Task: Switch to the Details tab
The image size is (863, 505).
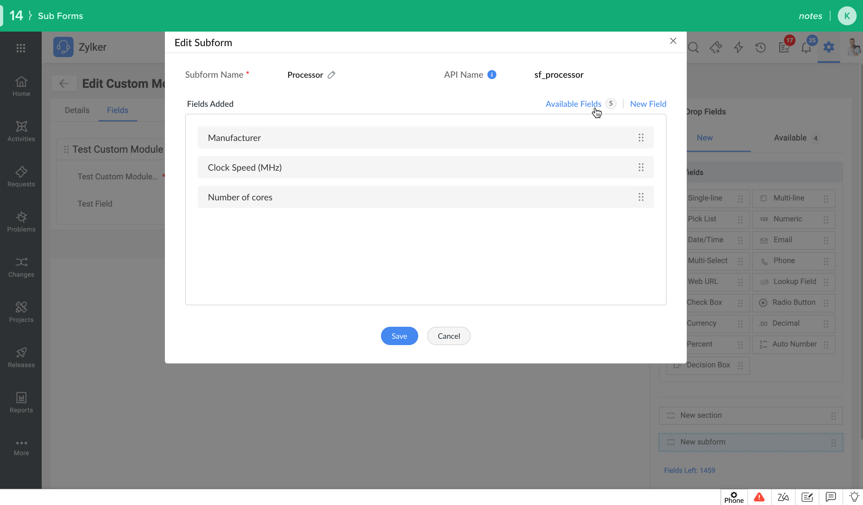Action: click(77, 110)
